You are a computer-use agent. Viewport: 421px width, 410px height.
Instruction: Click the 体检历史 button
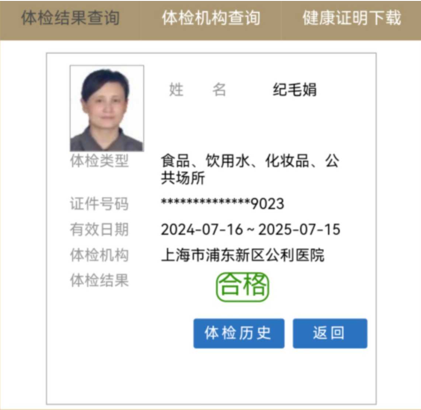coord(239,333)
